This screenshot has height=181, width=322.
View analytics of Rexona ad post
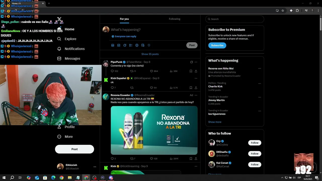(171, 159)
